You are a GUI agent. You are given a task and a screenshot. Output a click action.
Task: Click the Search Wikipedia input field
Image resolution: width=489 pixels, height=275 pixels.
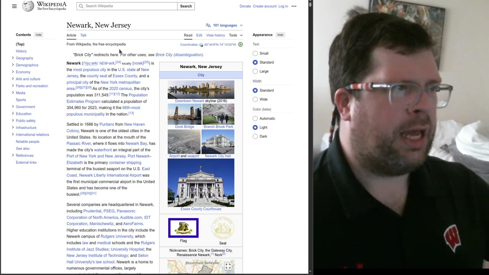127,6
